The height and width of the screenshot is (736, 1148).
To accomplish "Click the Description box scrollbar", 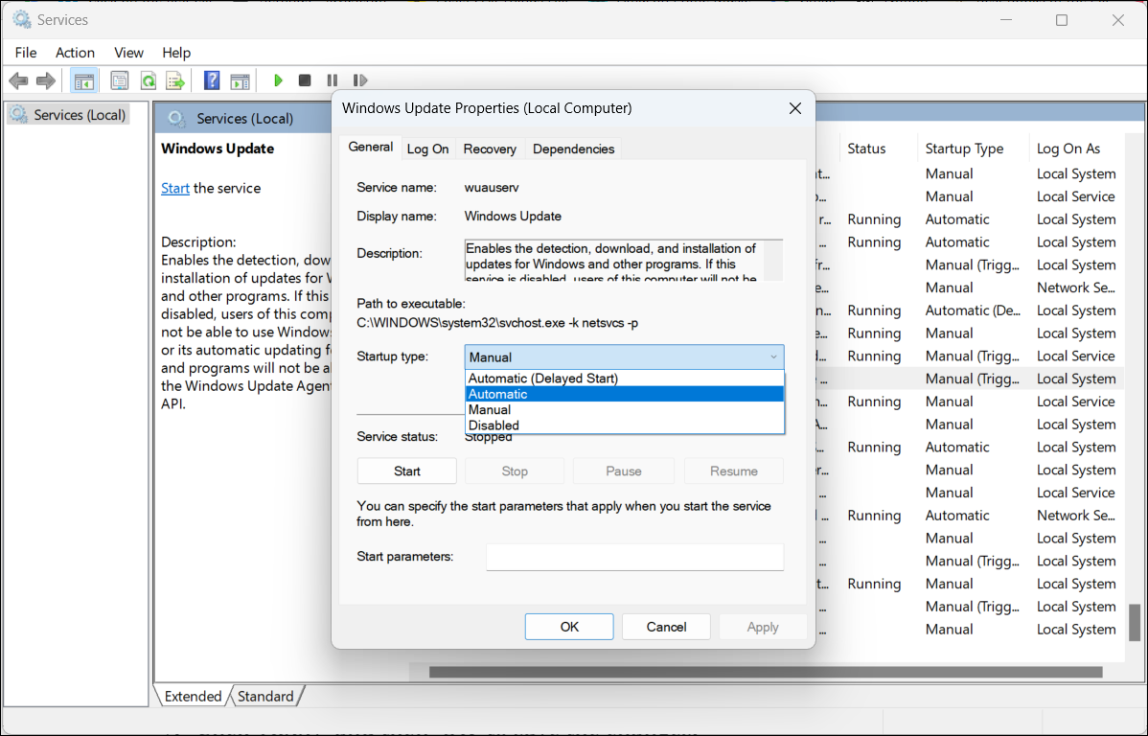I will (773, 261).
